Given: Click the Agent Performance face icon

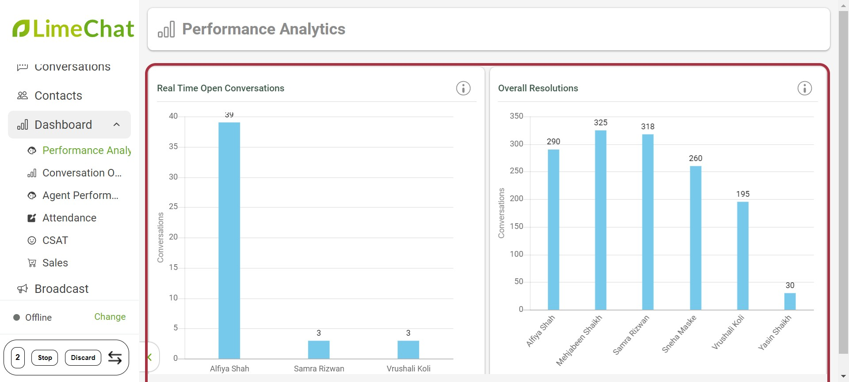Looking at the screenshot, I should (x=32, y=195).
